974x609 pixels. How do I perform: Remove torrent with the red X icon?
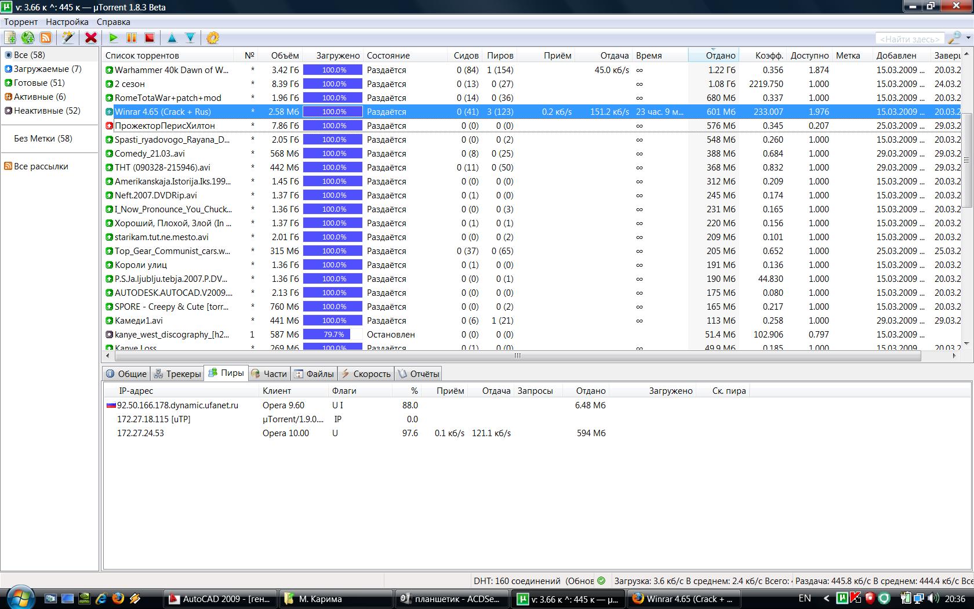(x=91, y=38)
